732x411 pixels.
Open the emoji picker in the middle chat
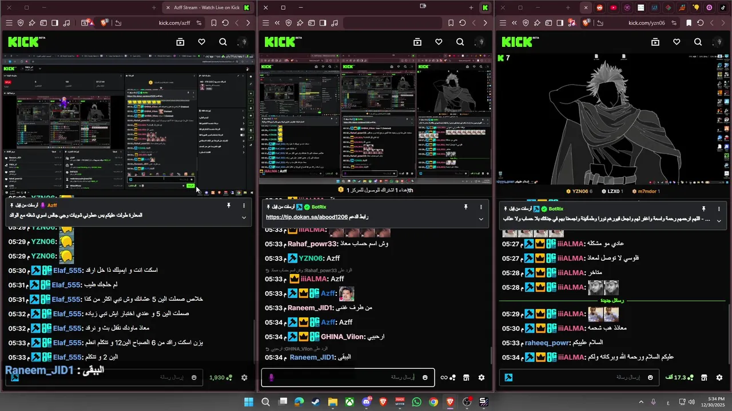(425, 377)
